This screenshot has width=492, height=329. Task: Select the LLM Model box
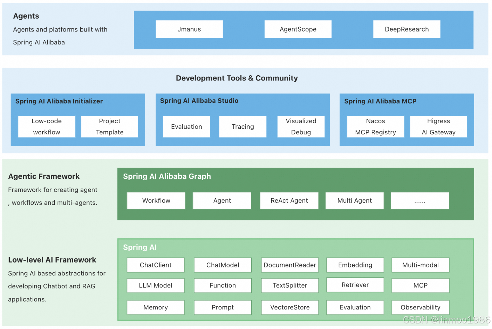tap(156, 286)
